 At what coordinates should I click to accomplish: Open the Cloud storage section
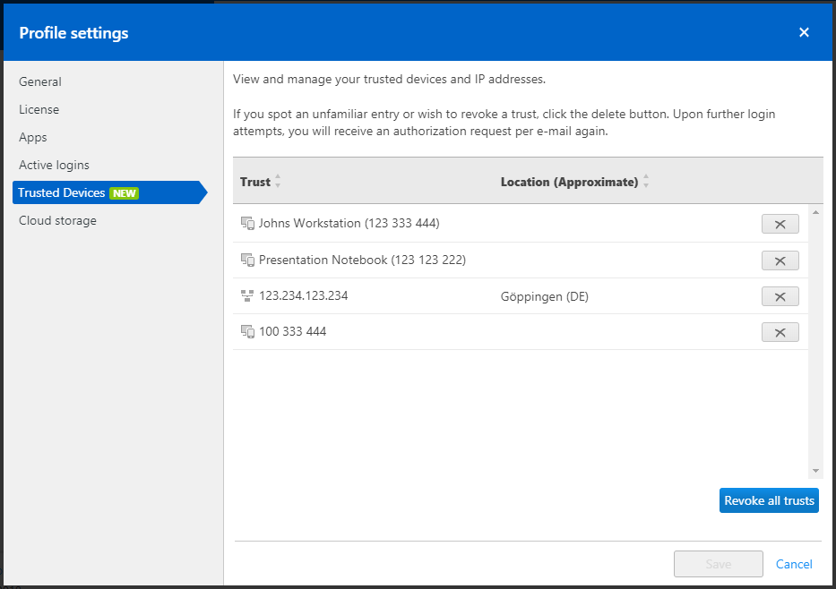coord(57,220)
